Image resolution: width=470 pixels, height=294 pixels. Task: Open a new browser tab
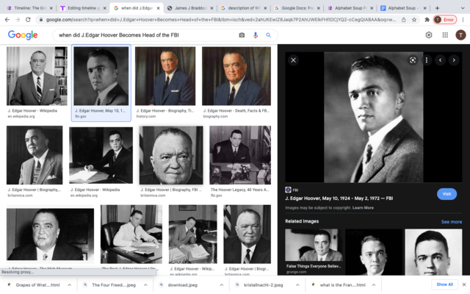tap(438, 8)
